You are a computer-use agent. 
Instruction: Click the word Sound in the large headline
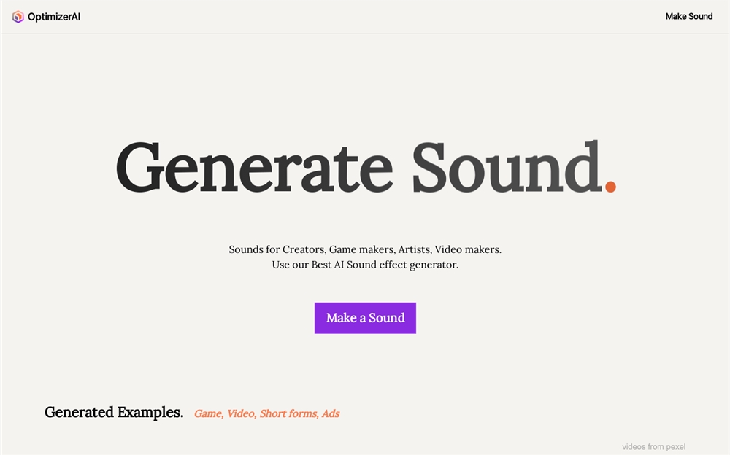pyautogui.click(x=507, y=167)
